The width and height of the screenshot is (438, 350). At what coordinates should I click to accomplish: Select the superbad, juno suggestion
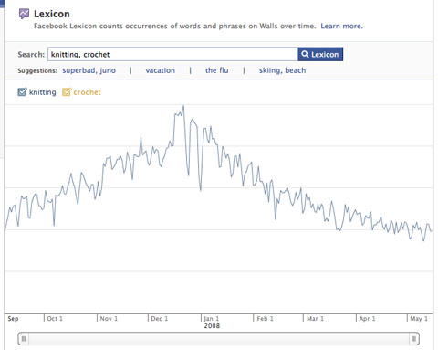click(x=89, y=70)
